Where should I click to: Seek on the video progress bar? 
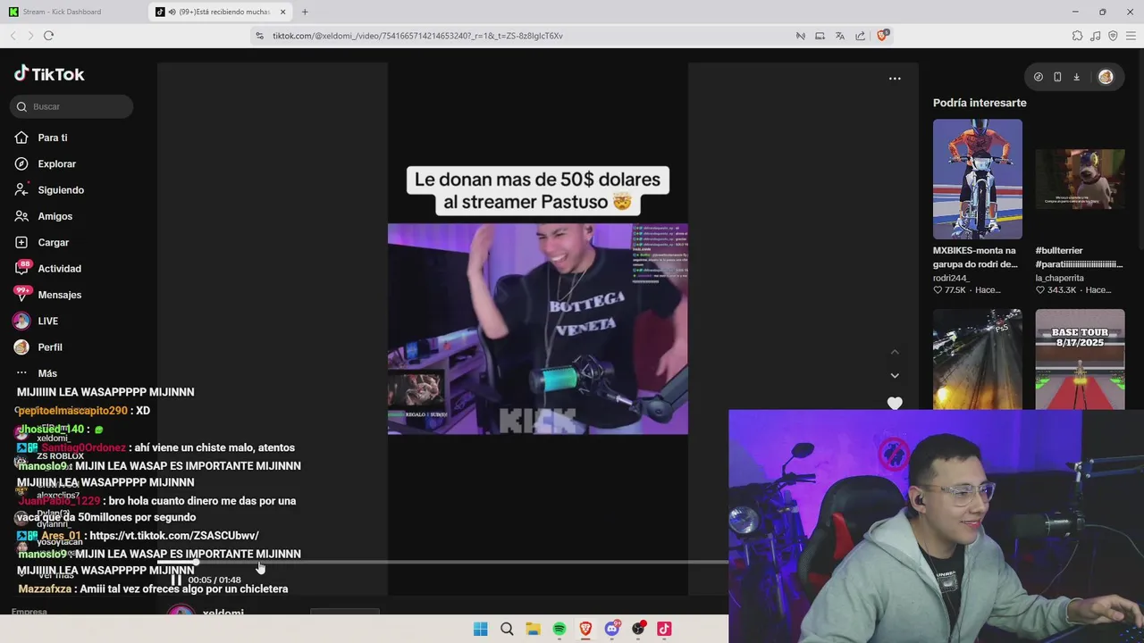442,563
